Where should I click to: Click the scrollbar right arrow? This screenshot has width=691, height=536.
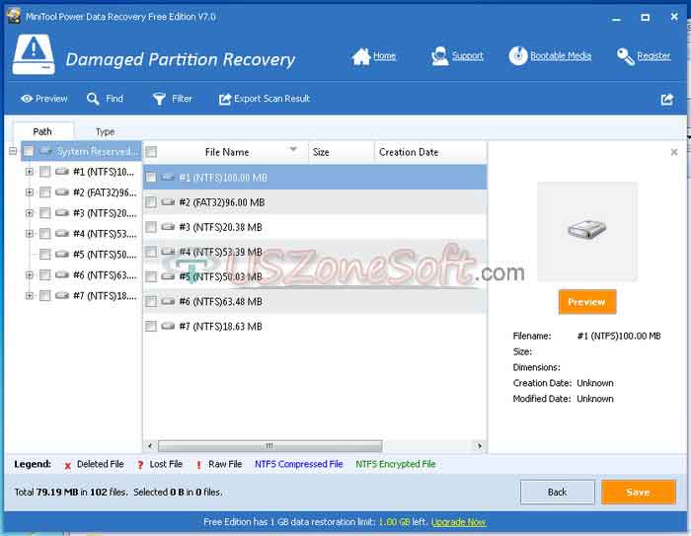[480, 445]
